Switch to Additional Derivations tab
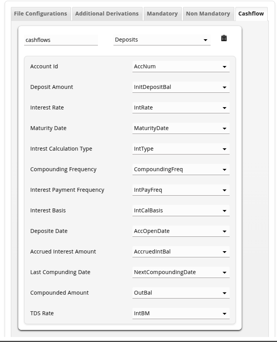This screenshot has height=342, width=277. 107,14
